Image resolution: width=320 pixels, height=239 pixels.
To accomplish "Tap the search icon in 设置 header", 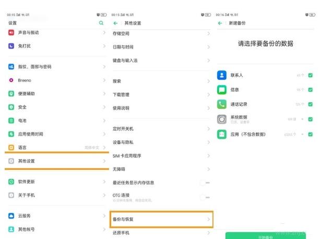I will [101, 23].
